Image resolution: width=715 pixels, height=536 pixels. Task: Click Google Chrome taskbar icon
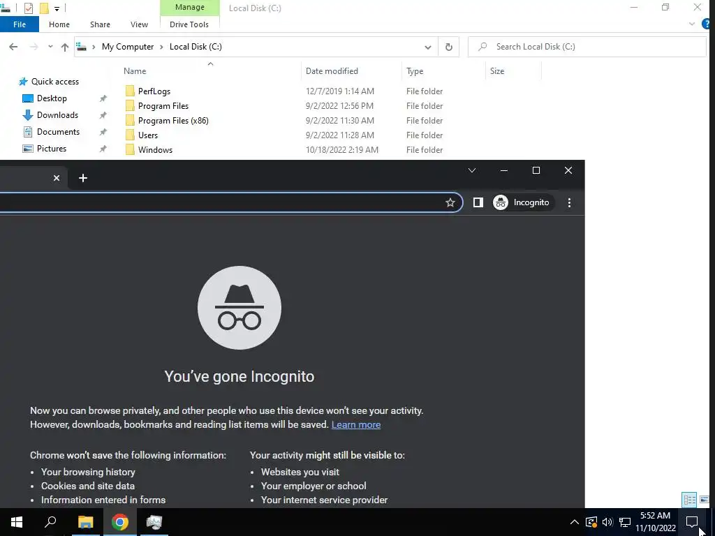tap(120, 522)
